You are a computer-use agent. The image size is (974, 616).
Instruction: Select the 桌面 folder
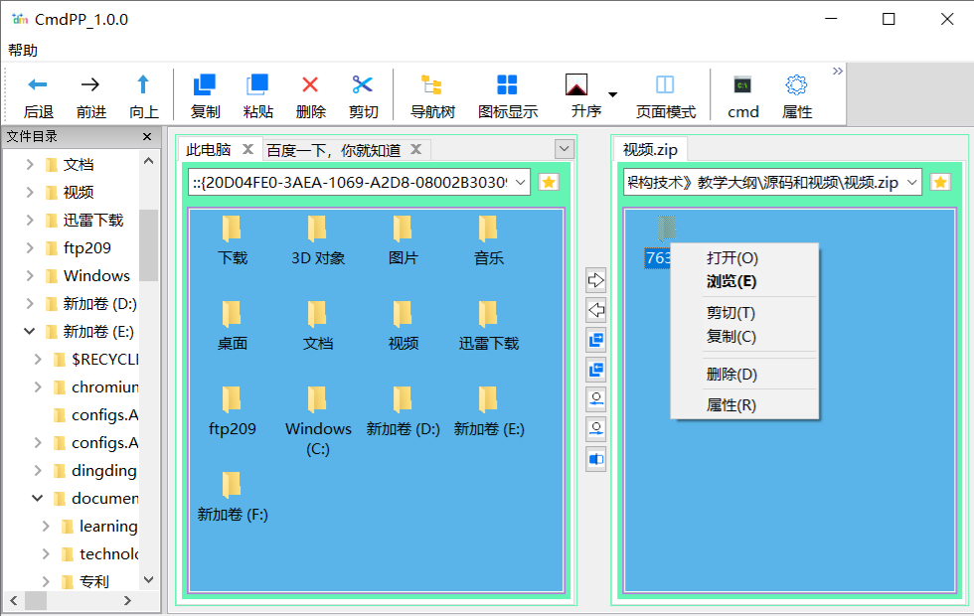point(233,326)
